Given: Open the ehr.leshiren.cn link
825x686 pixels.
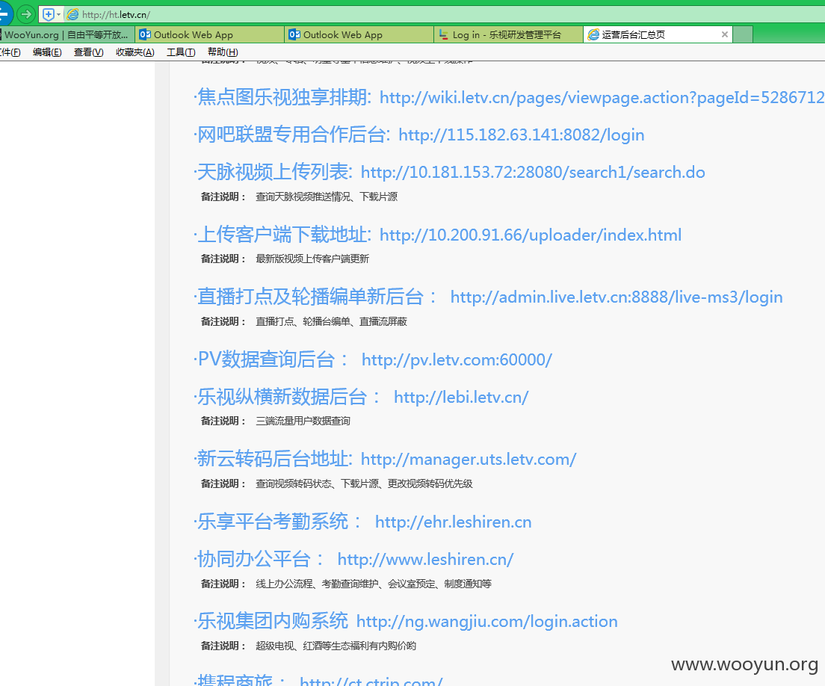Looking at the screenshot, I should (454, 522).
